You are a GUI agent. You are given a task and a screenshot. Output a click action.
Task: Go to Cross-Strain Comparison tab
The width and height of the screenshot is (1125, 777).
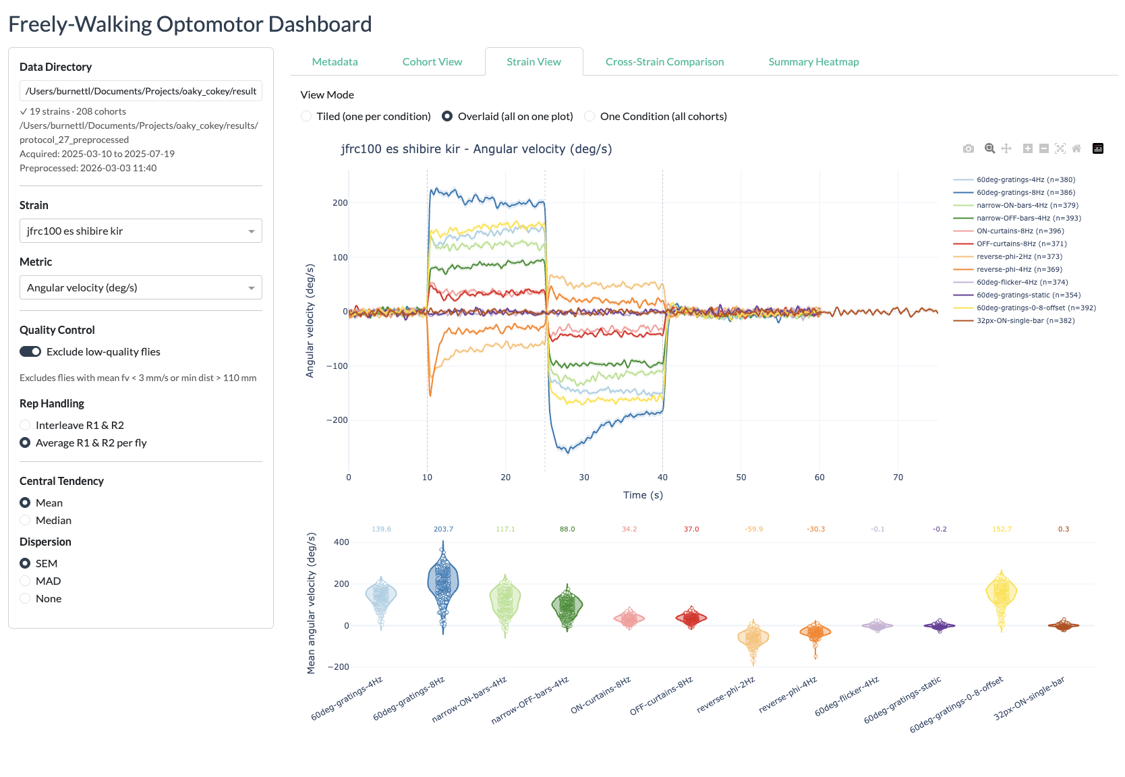[664, 61]
